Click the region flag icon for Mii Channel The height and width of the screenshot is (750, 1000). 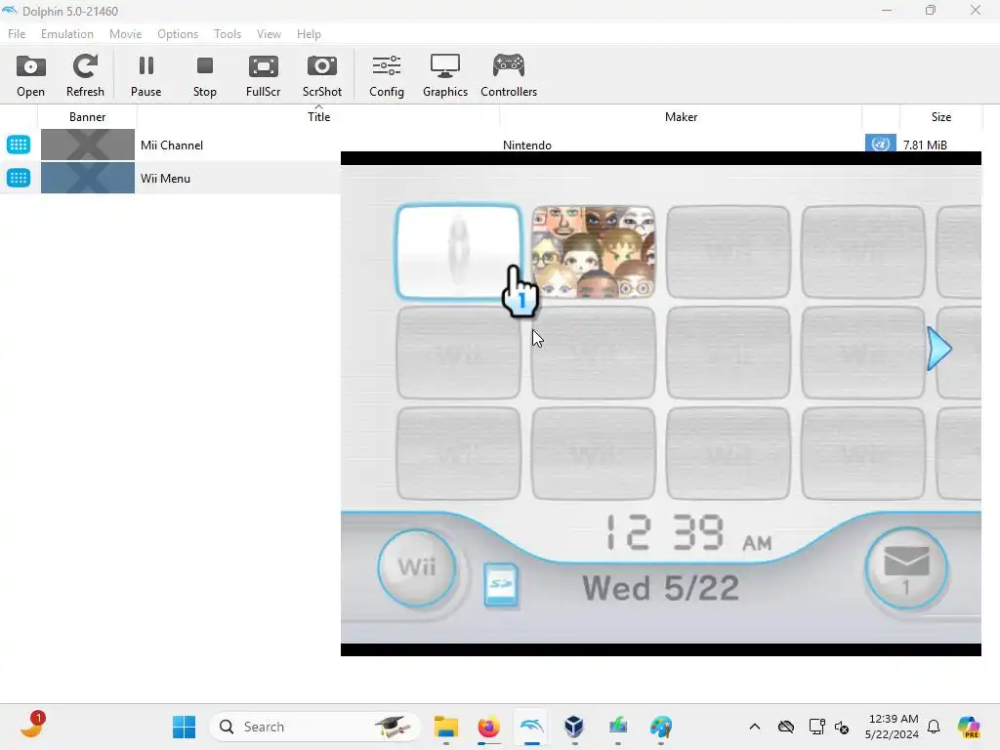coord(881,143)
